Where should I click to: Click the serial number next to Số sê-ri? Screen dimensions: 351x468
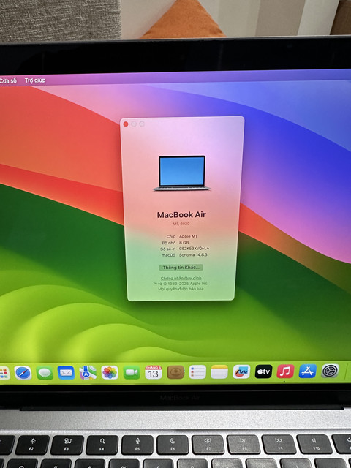[194, 249]
